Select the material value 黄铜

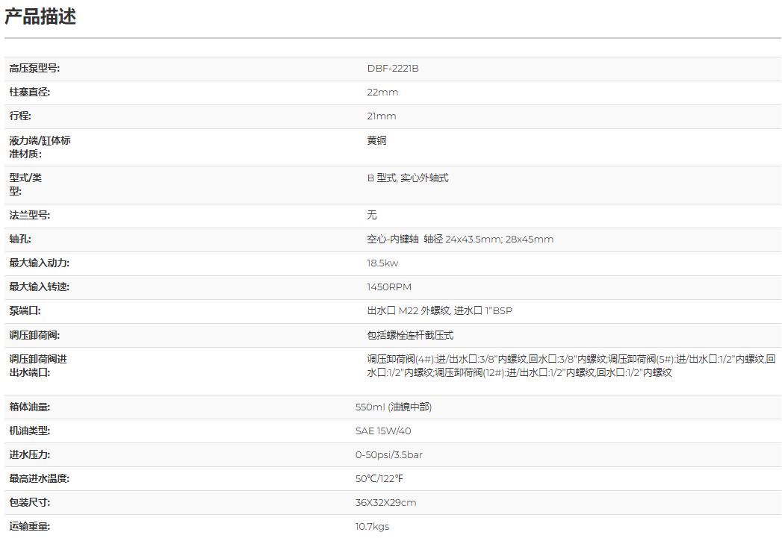coord(376,140)
